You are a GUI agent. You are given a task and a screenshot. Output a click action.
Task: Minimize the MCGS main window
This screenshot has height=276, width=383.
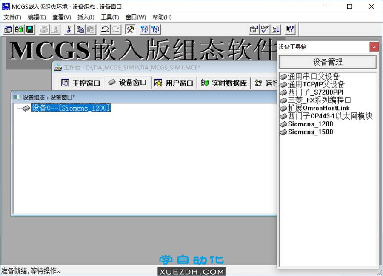pyautogui.click(x=328, y=6)
